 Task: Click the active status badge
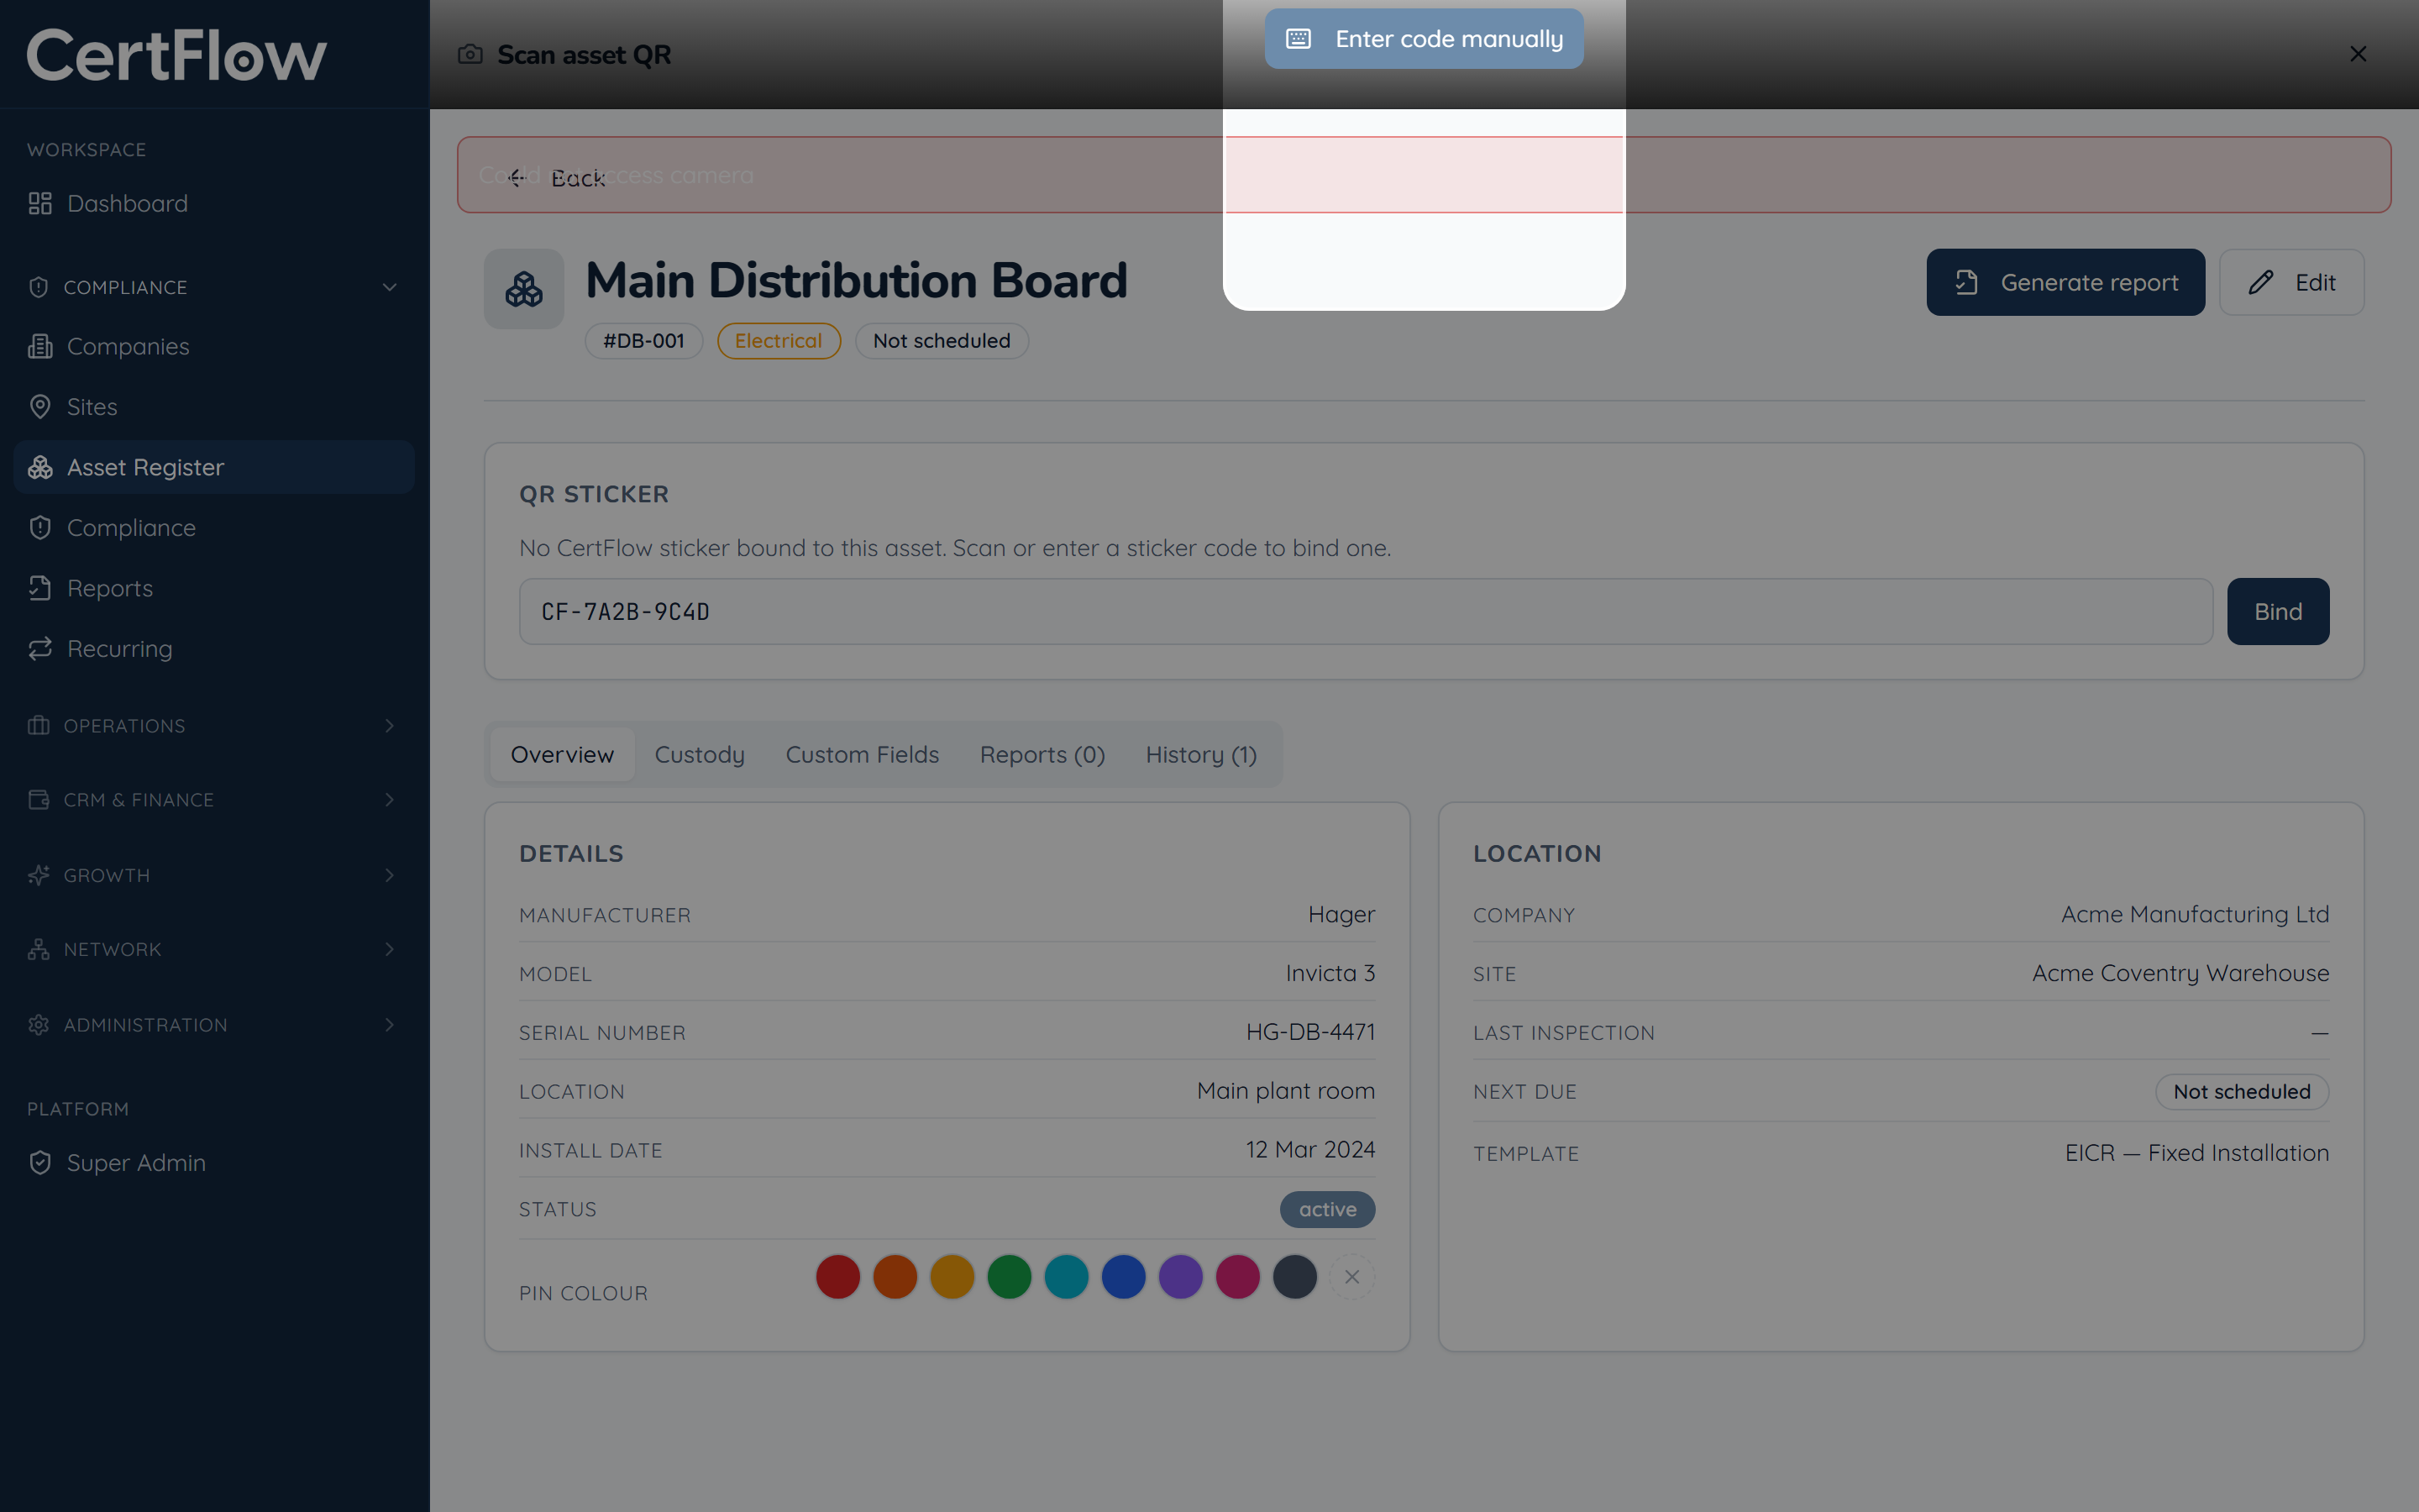[x=1327, y=1209]
